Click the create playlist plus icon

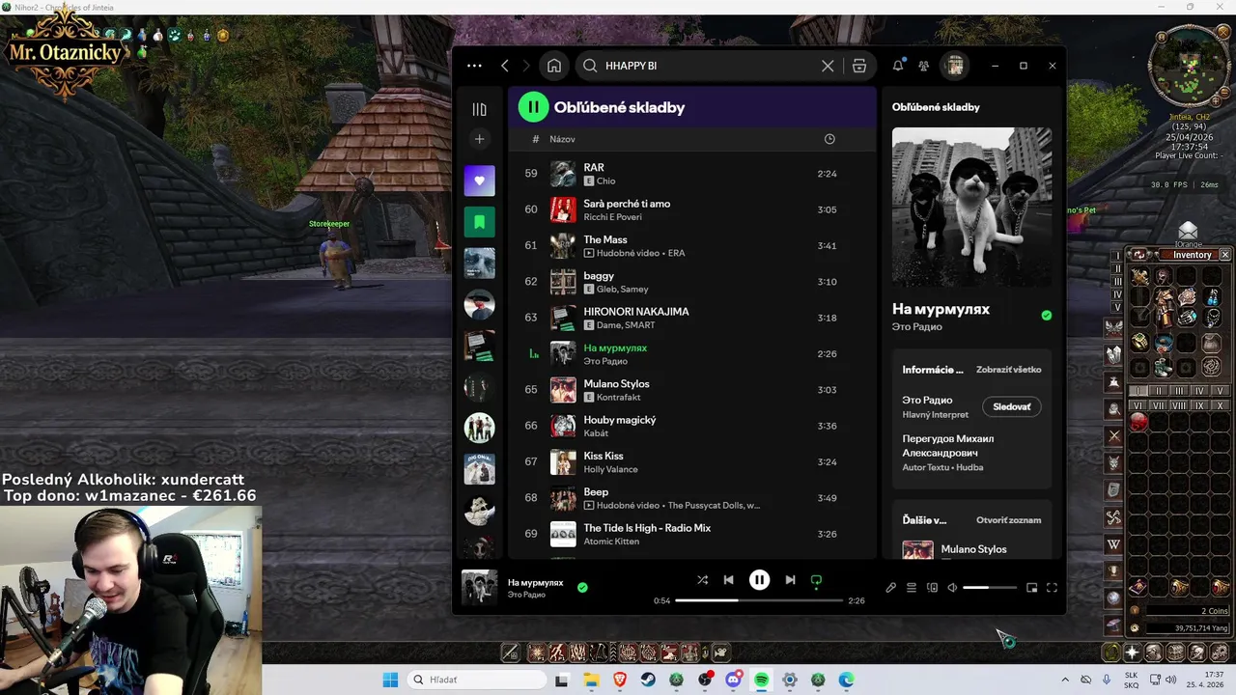[479, 139]
